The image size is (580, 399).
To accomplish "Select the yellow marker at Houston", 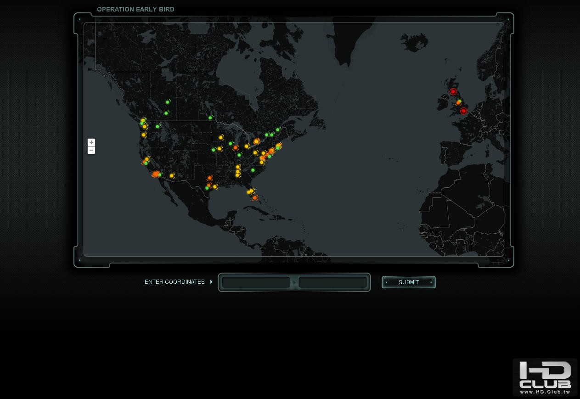I will [x=214, y=186].
